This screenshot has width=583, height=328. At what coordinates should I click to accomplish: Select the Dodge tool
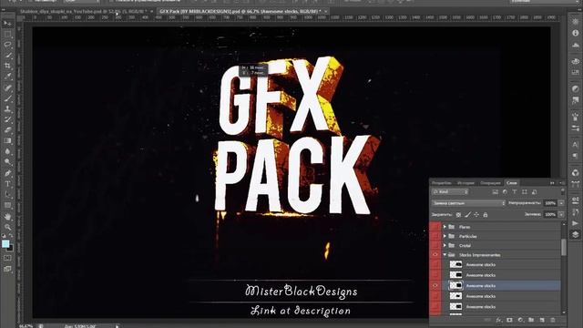coord(7,162)
